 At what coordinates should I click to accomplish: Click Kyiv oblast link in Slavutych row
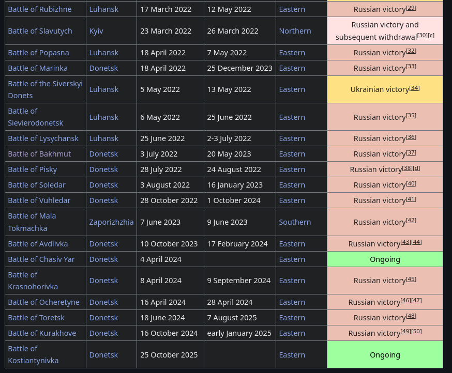point(96,31)
